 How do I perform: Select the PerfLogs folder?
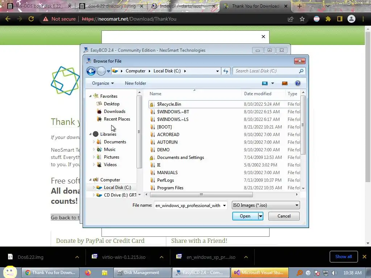click(x=165, y=180)
